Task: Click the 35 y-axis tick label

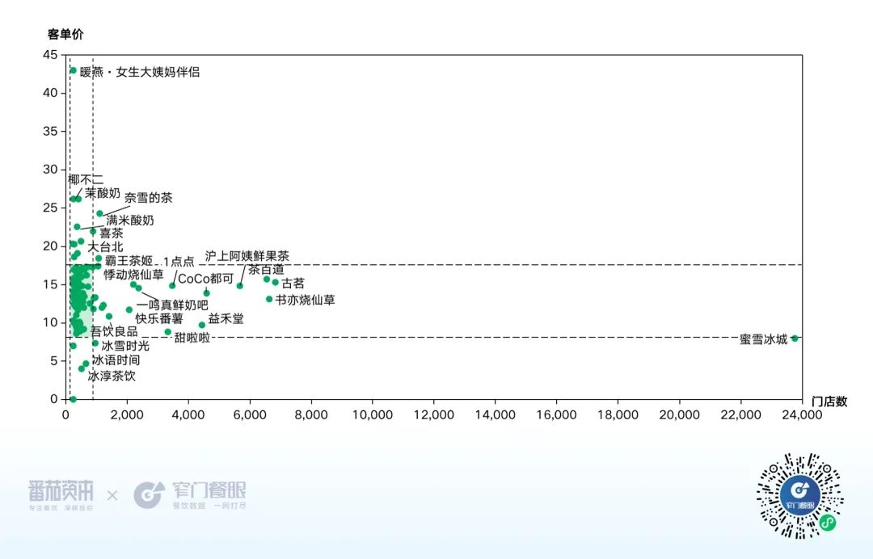Action: tap(50, 131)
